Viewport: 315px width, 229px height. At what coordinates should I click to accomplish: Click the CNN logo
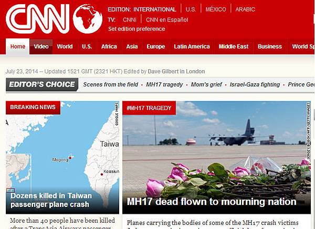click(38, 19)
